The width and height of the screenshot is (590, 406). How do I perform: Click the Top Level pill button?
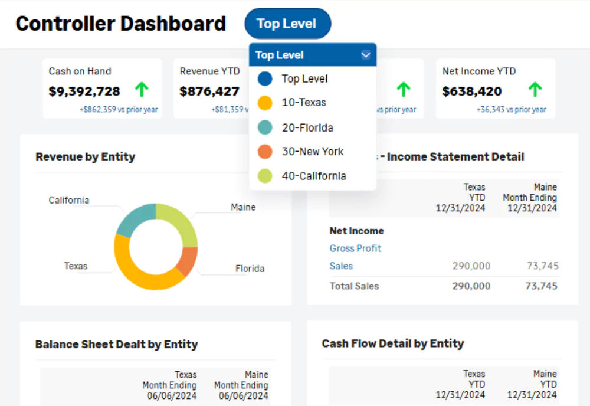click(x=287, y=24)
